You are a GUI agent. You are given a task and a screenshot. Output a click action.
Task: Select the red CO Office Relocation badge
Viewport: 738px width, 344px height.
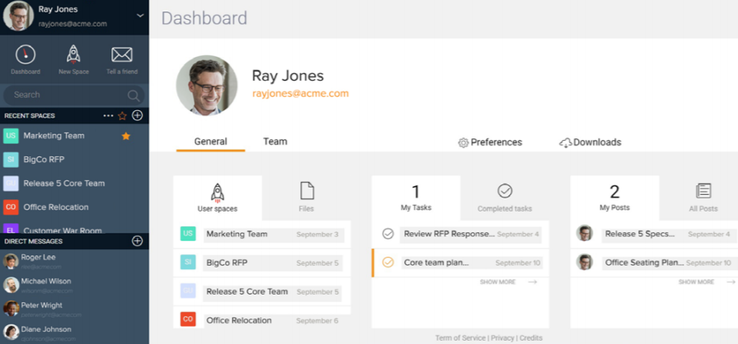click(11, 207)
